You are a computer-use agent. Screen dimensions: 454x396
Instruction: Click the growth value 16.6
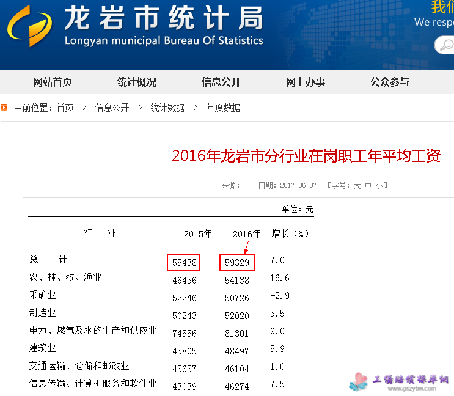pos(280,278)
